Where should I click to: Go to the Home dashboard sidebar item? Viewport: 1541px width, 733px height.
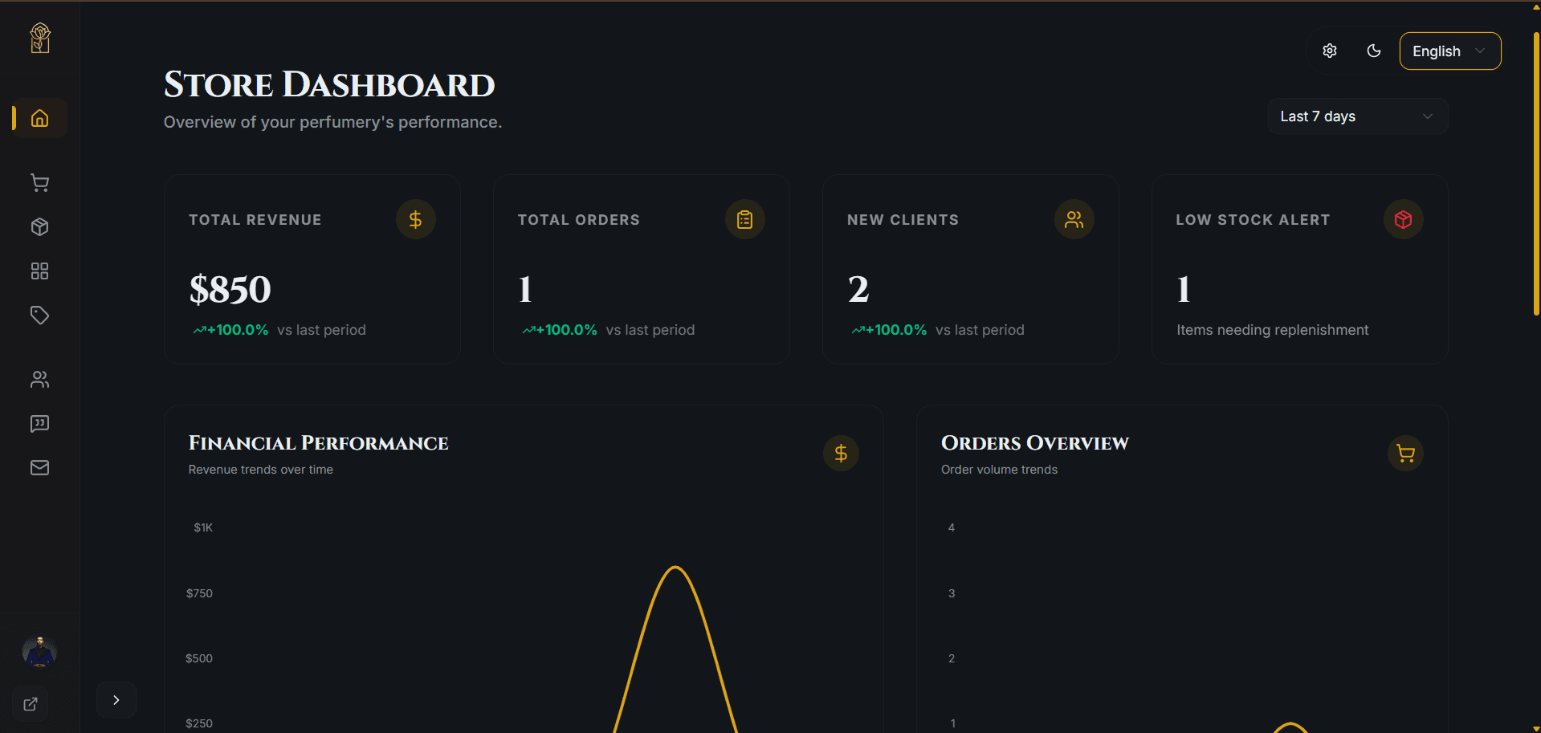click(x=39, y=119)
